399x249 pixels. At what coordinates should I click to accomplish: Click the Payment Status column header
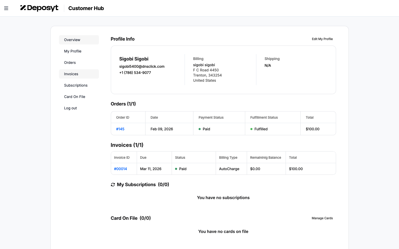coord(211,117)
